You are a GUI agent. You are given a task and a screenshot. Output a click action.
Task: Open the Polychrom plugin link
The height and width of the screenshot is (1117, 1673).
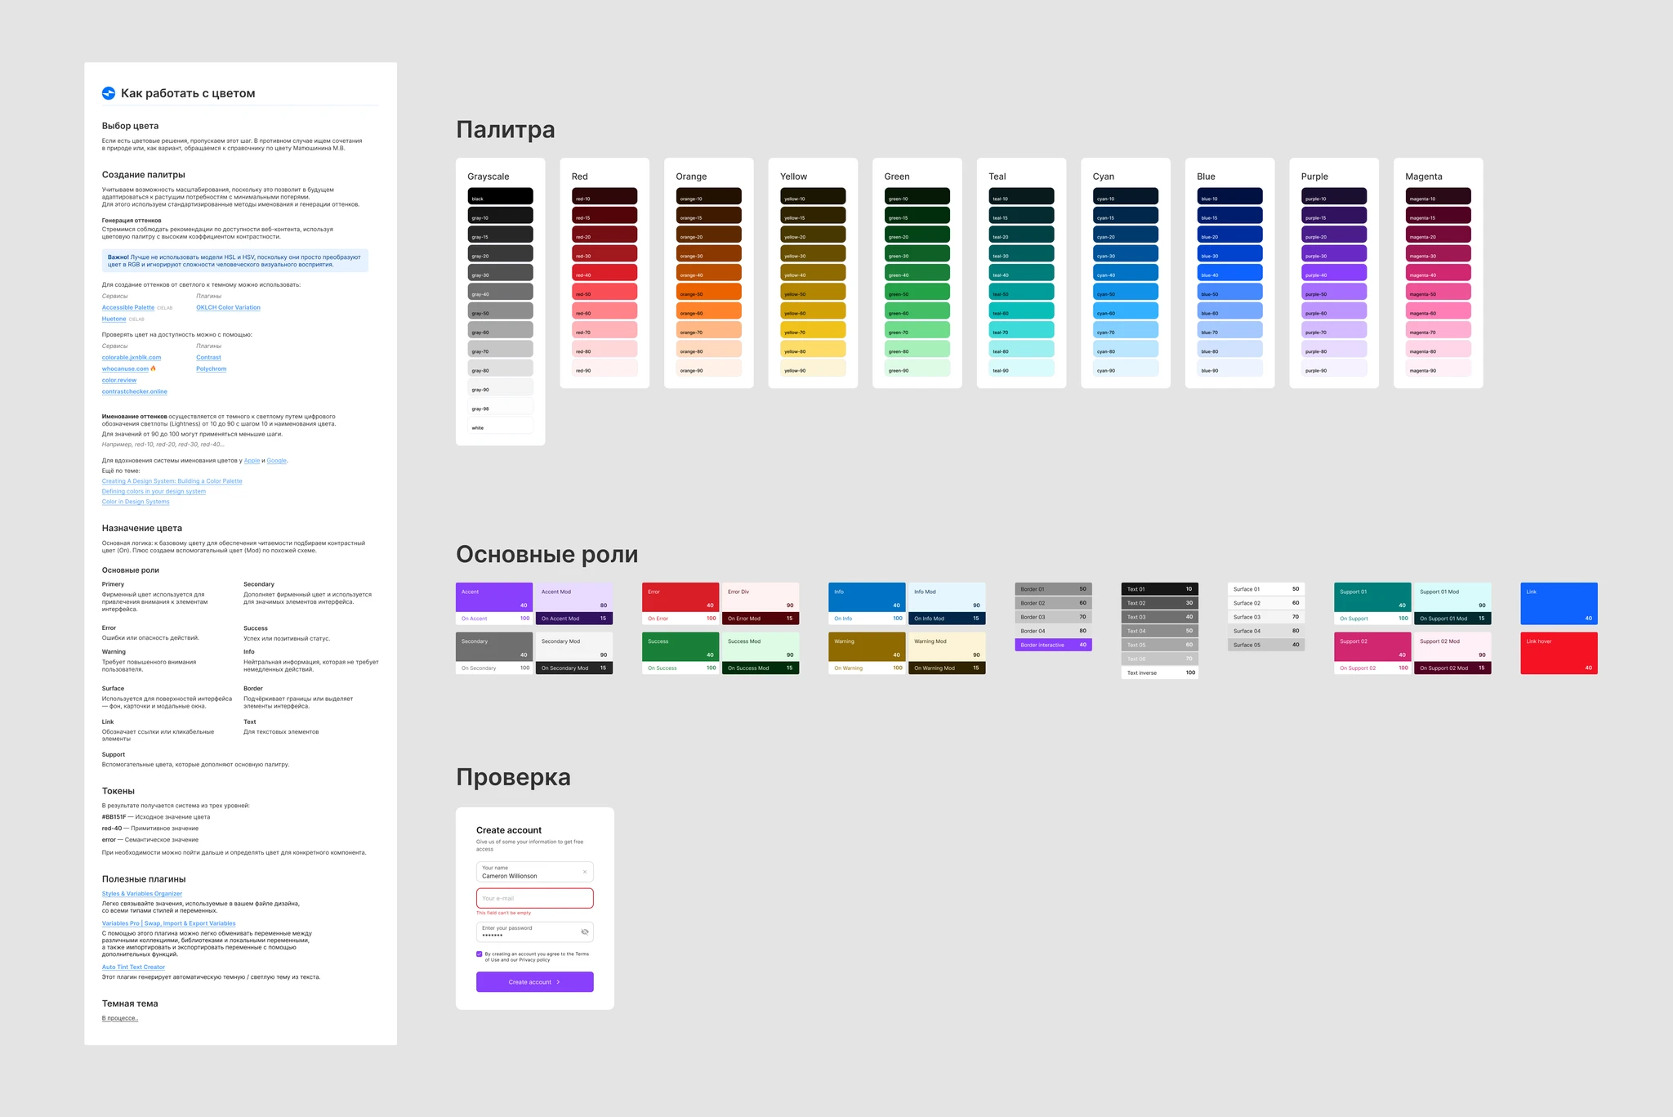click(211, 369)
